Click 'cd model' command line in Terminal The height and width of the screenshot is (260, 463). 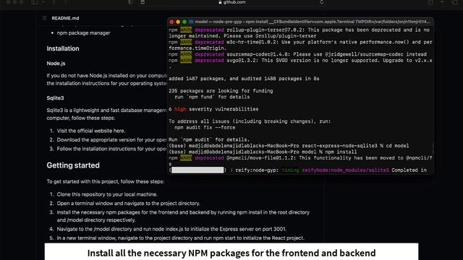click(289, 146)
